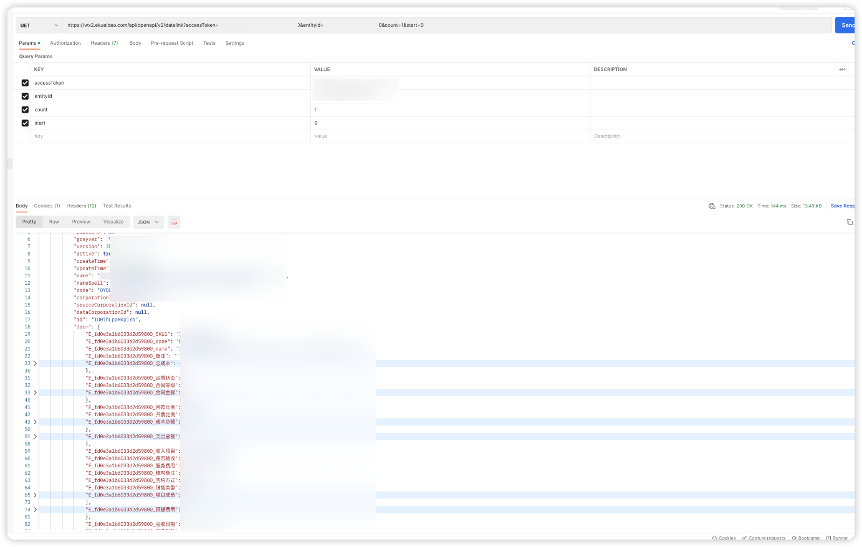Select the Visualize response view
862x547 pixels.
113,222
